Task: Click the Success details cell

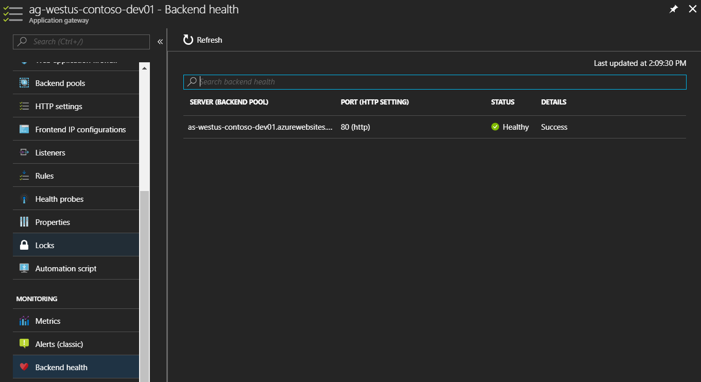Action: click(554, 127)
